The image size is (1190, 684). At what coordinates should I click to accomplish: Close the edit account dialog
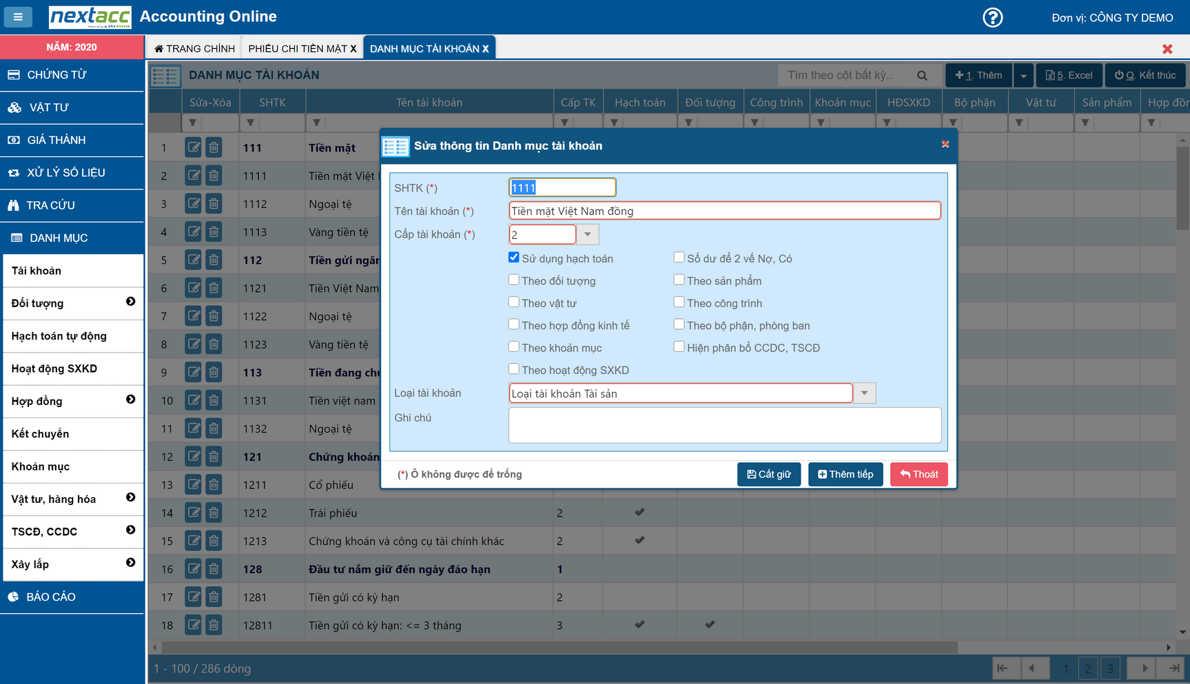pos(945,145)
